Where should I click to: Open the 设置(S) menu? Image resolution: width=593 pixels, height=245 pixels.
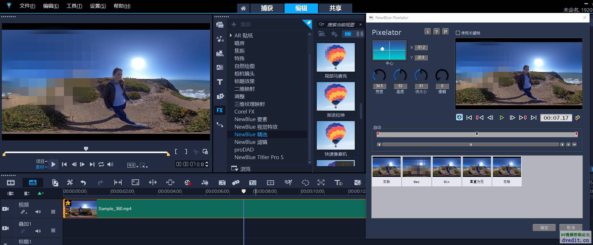pos(98,6)
